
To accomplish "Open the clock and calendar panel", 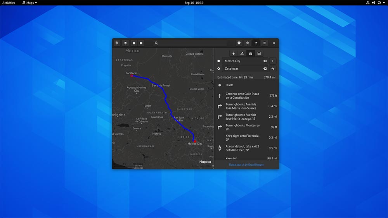I will (194, 3).
